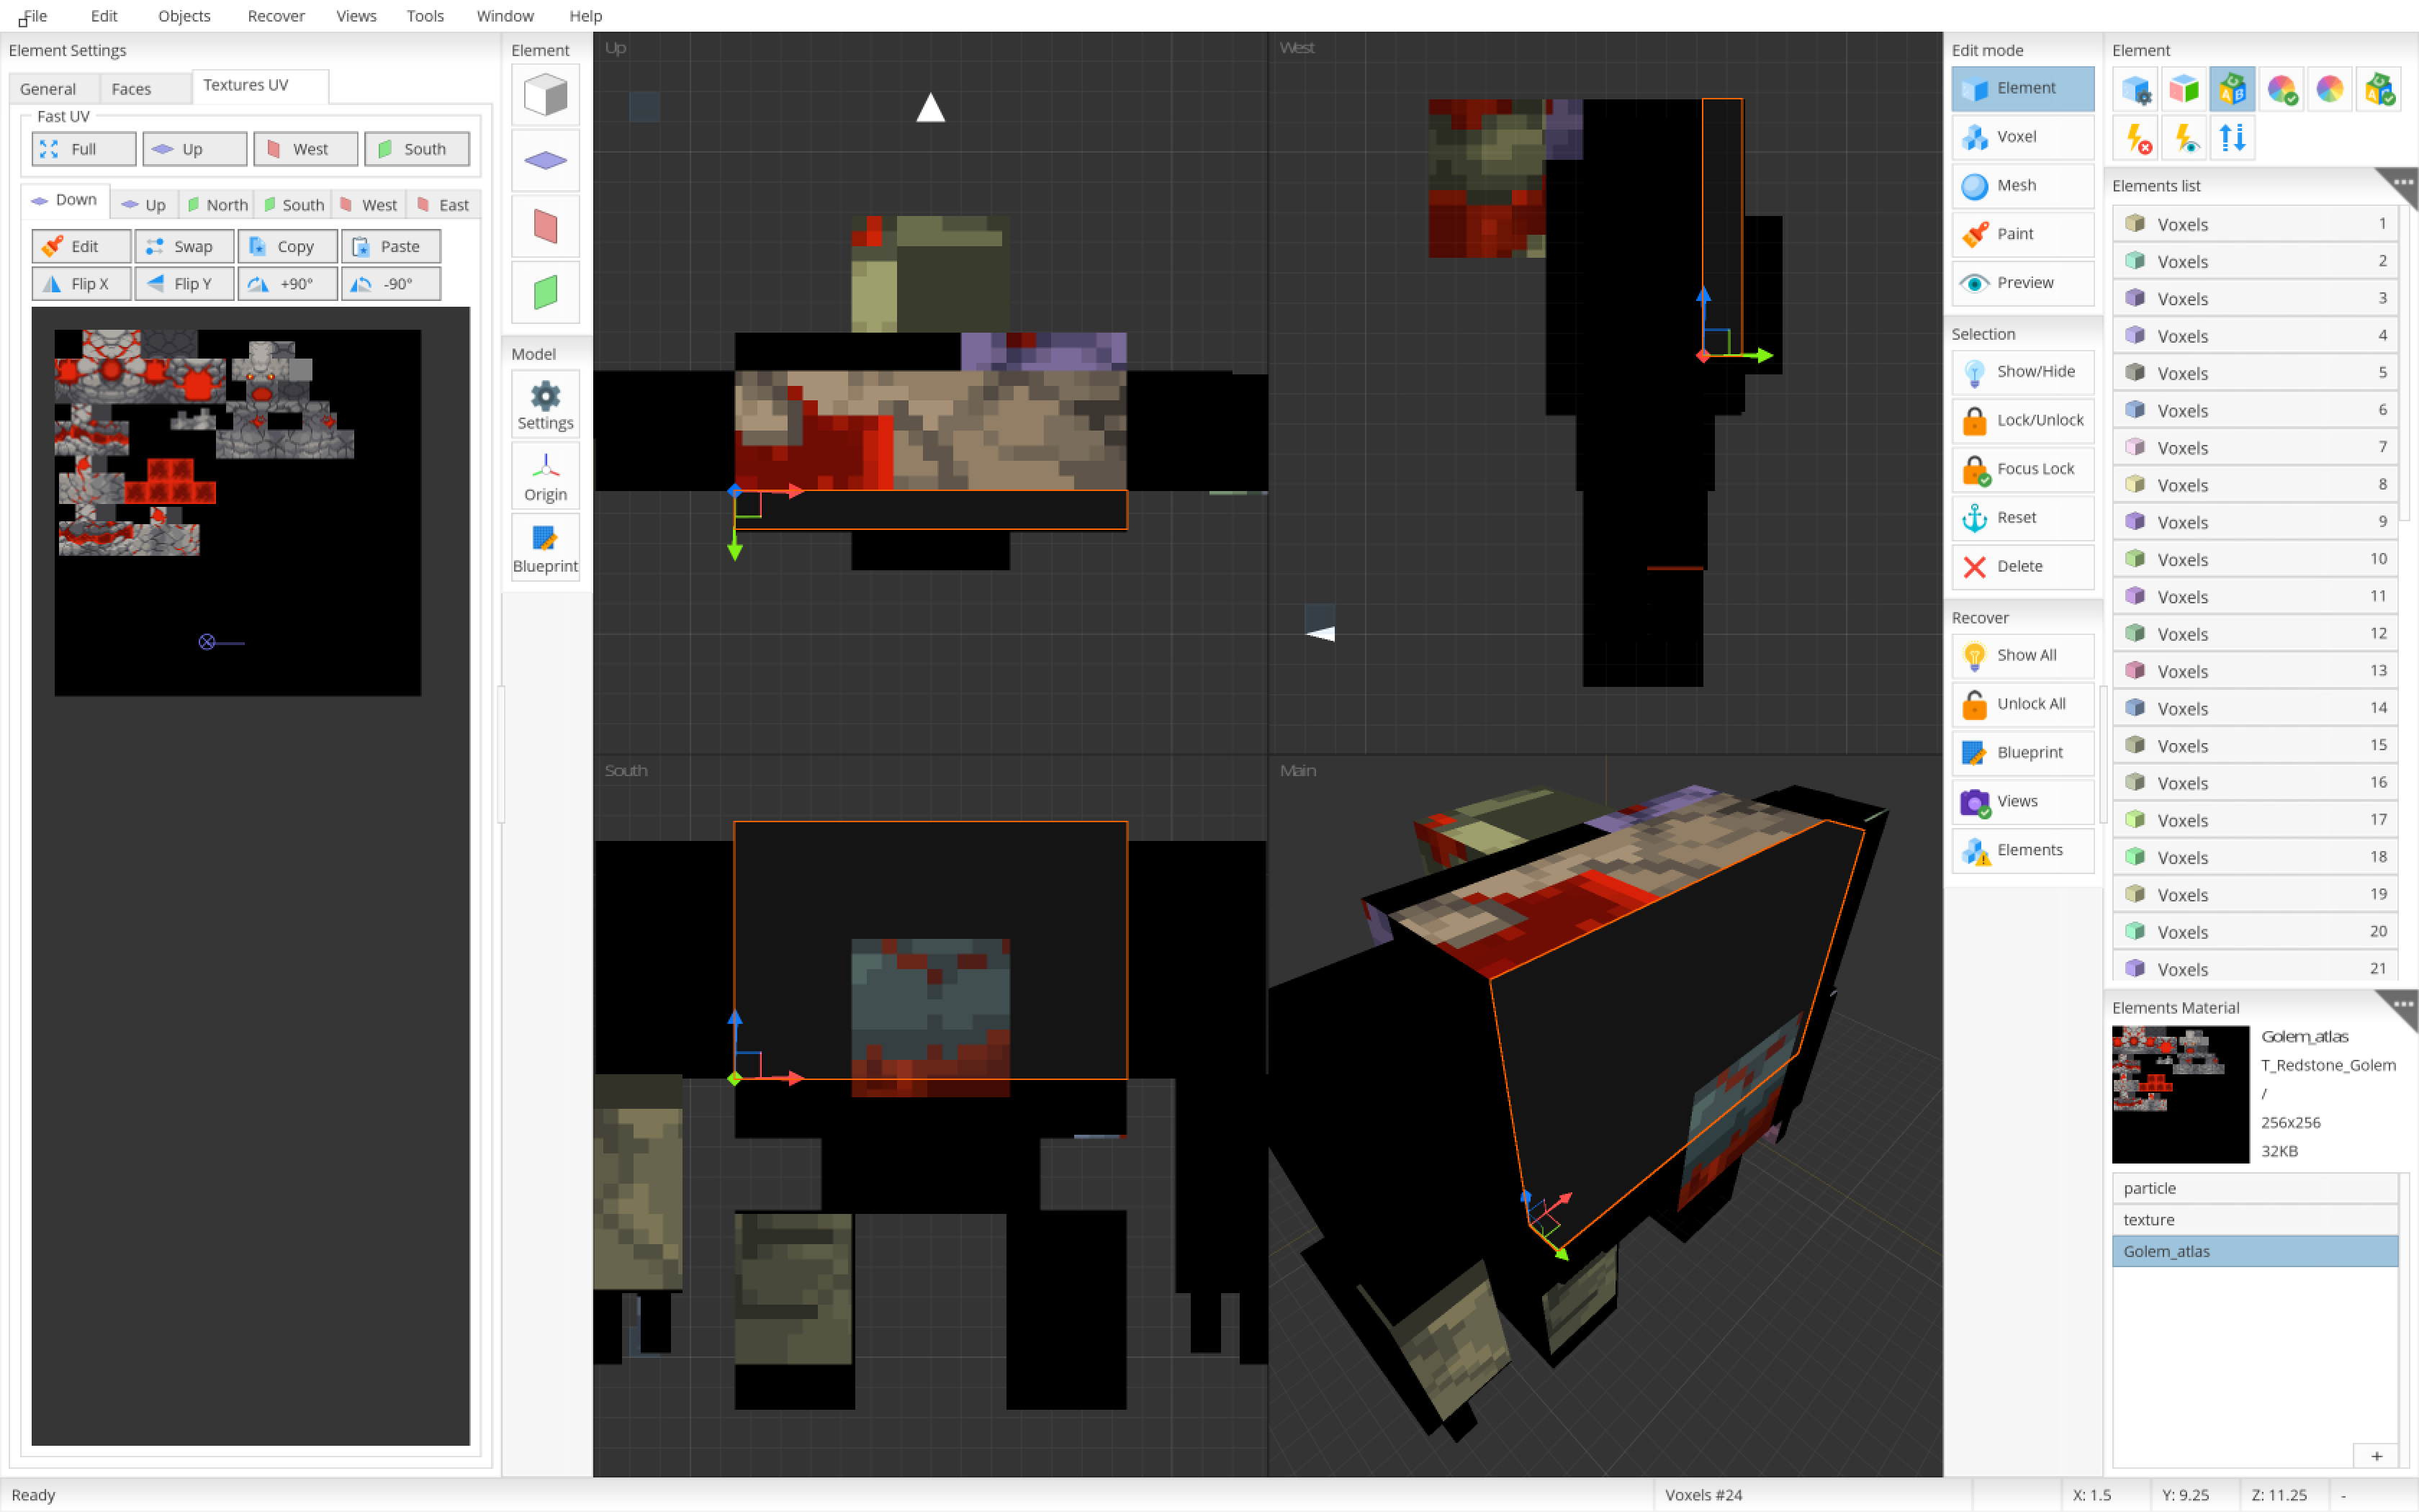Open model Settings gear
Viewport: 2419px width, 1512px height.
[x=545, y=404]
